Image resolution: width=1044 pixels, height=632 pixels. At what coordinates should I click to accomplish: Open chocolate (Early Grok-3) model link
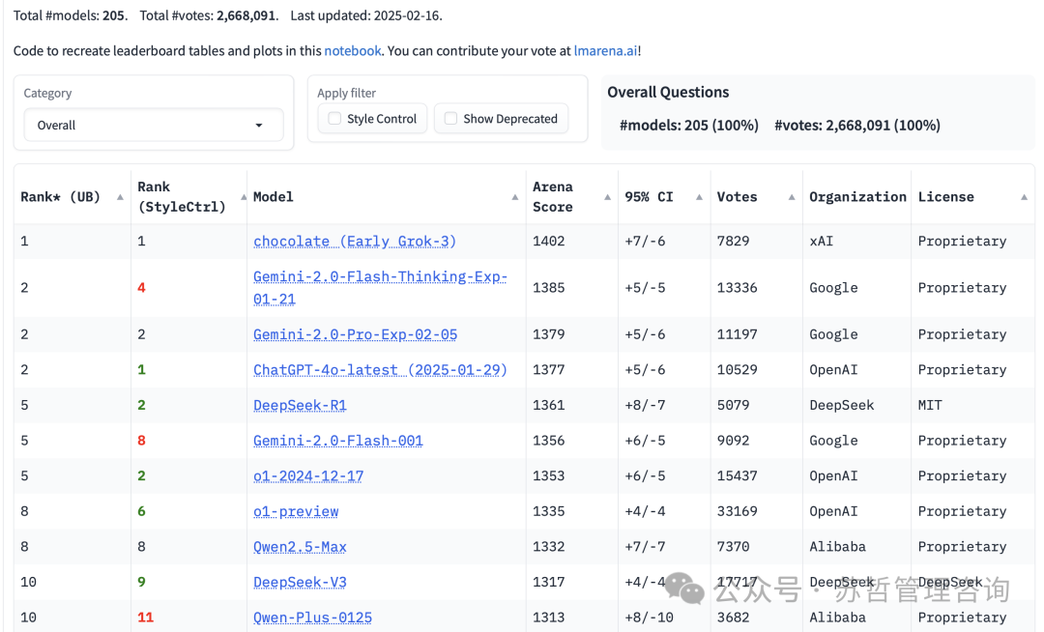355,242
